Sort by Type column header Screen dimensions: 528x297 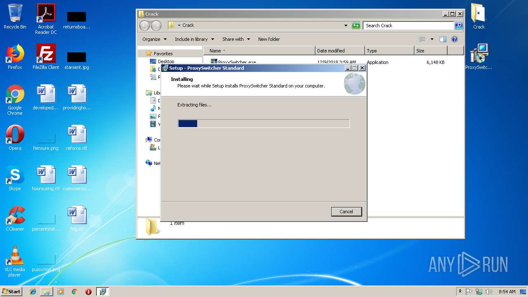click(390, 51)
